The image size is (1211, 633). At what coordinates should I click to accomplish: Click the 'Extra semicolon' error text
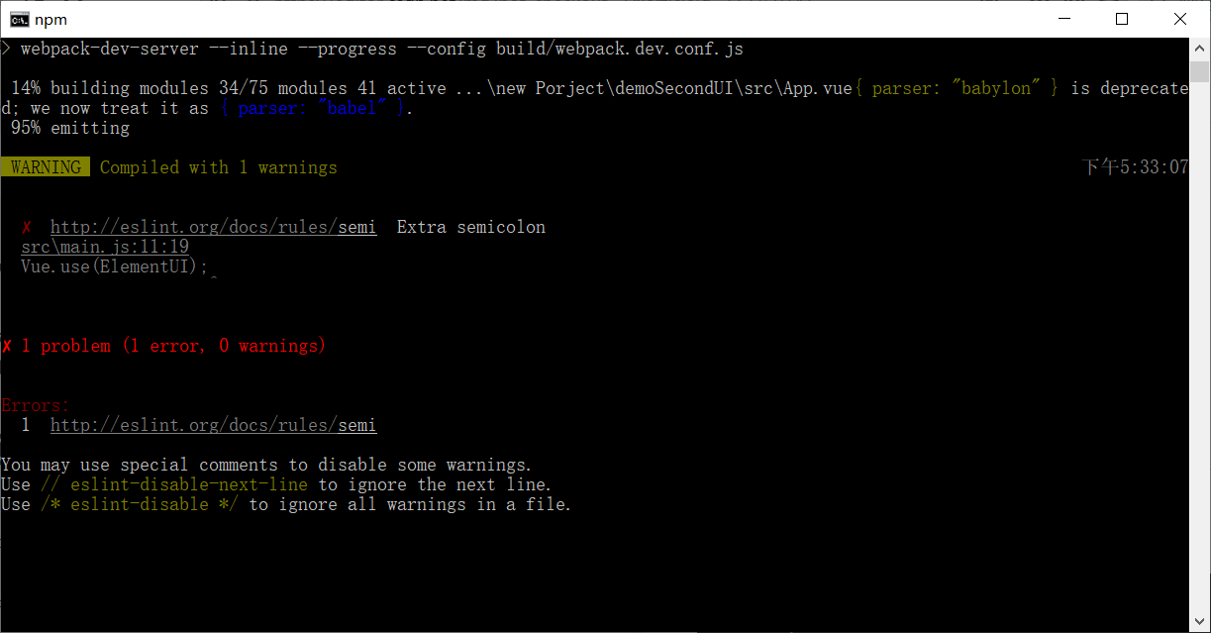[x=471, y=226]
